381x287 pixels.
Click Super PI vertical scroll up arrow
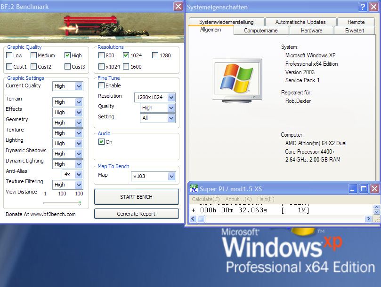click(376, 207)
